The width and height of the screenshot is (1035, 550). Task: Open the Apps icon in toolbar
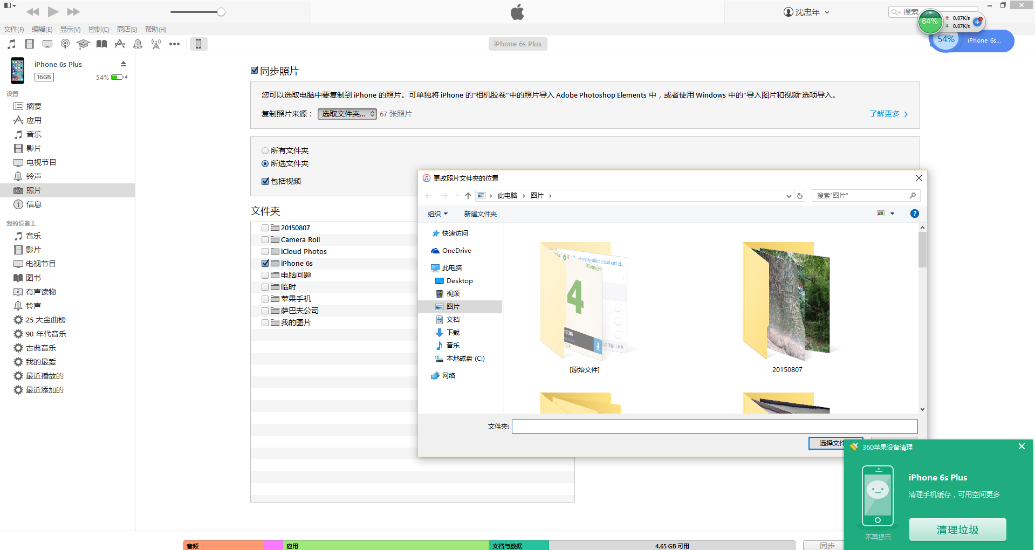(x=120, y=44)
